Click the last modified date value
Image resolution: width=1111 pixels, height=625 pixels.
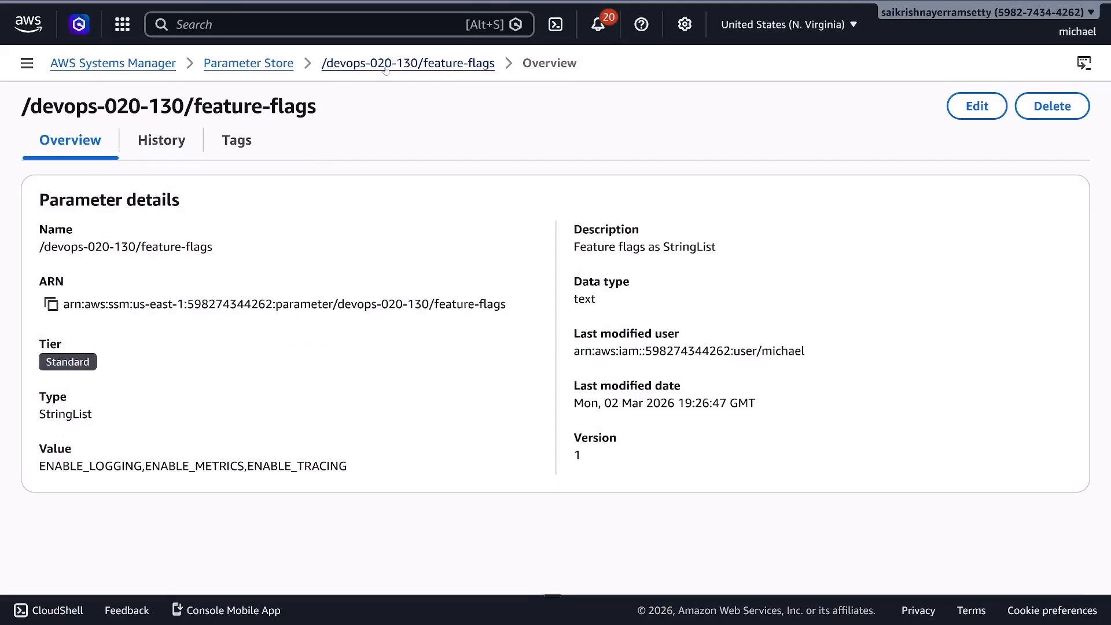[x=664, y=403]
